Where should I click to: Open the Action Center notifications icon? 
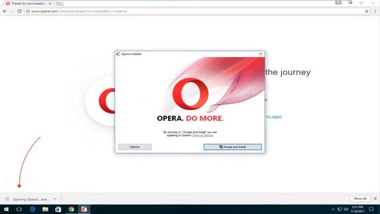(371, 209)
